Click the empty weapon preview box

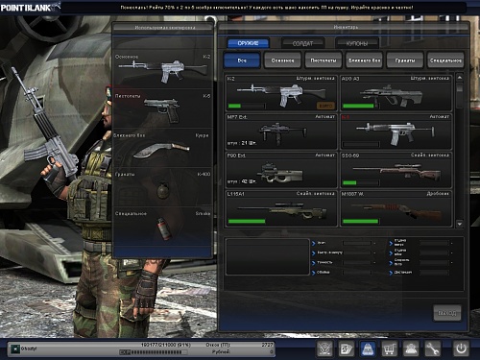click(267, 256)
